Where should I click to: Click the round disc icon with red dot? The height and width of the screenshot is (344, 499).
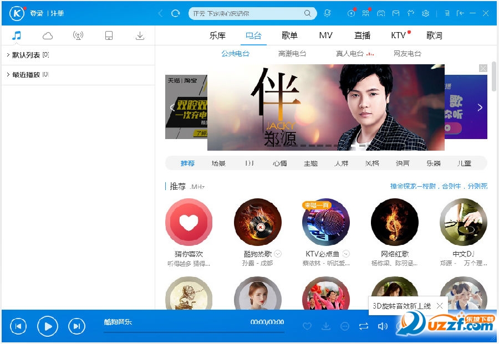(x=351, y=13)
